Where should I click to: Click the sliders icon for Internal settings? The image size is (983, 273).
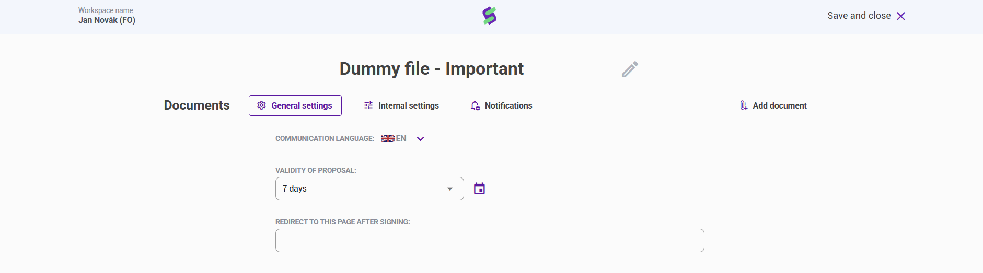point(368,105)
